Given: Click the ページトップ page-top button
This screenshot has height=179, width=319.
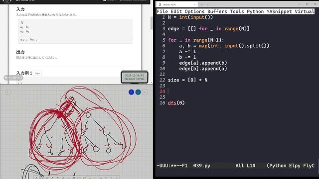Looking at the screenshot, I should click(x=13, y=78).
